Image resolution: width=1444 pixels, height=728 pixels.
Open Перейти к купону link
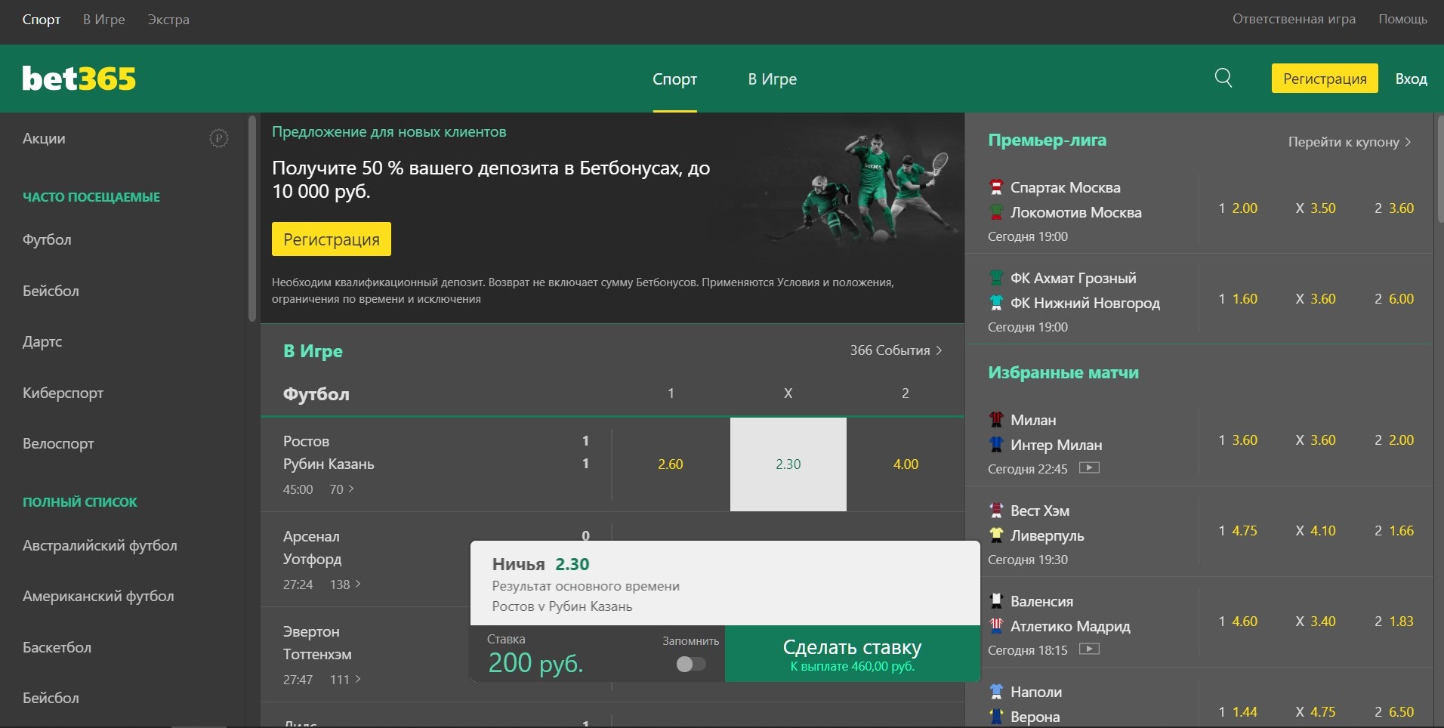1350,142
